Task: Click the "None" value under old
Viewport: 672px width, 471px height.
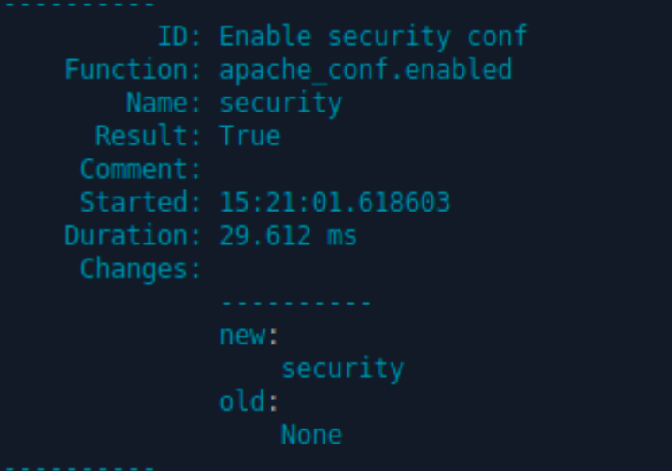Action: click(311, 435)
